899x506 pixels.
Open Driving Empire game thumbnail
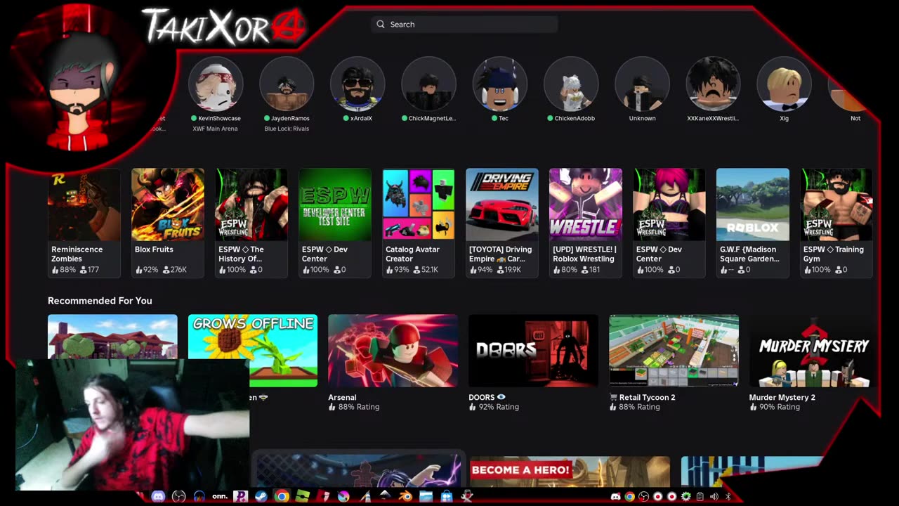pos(501,205)
